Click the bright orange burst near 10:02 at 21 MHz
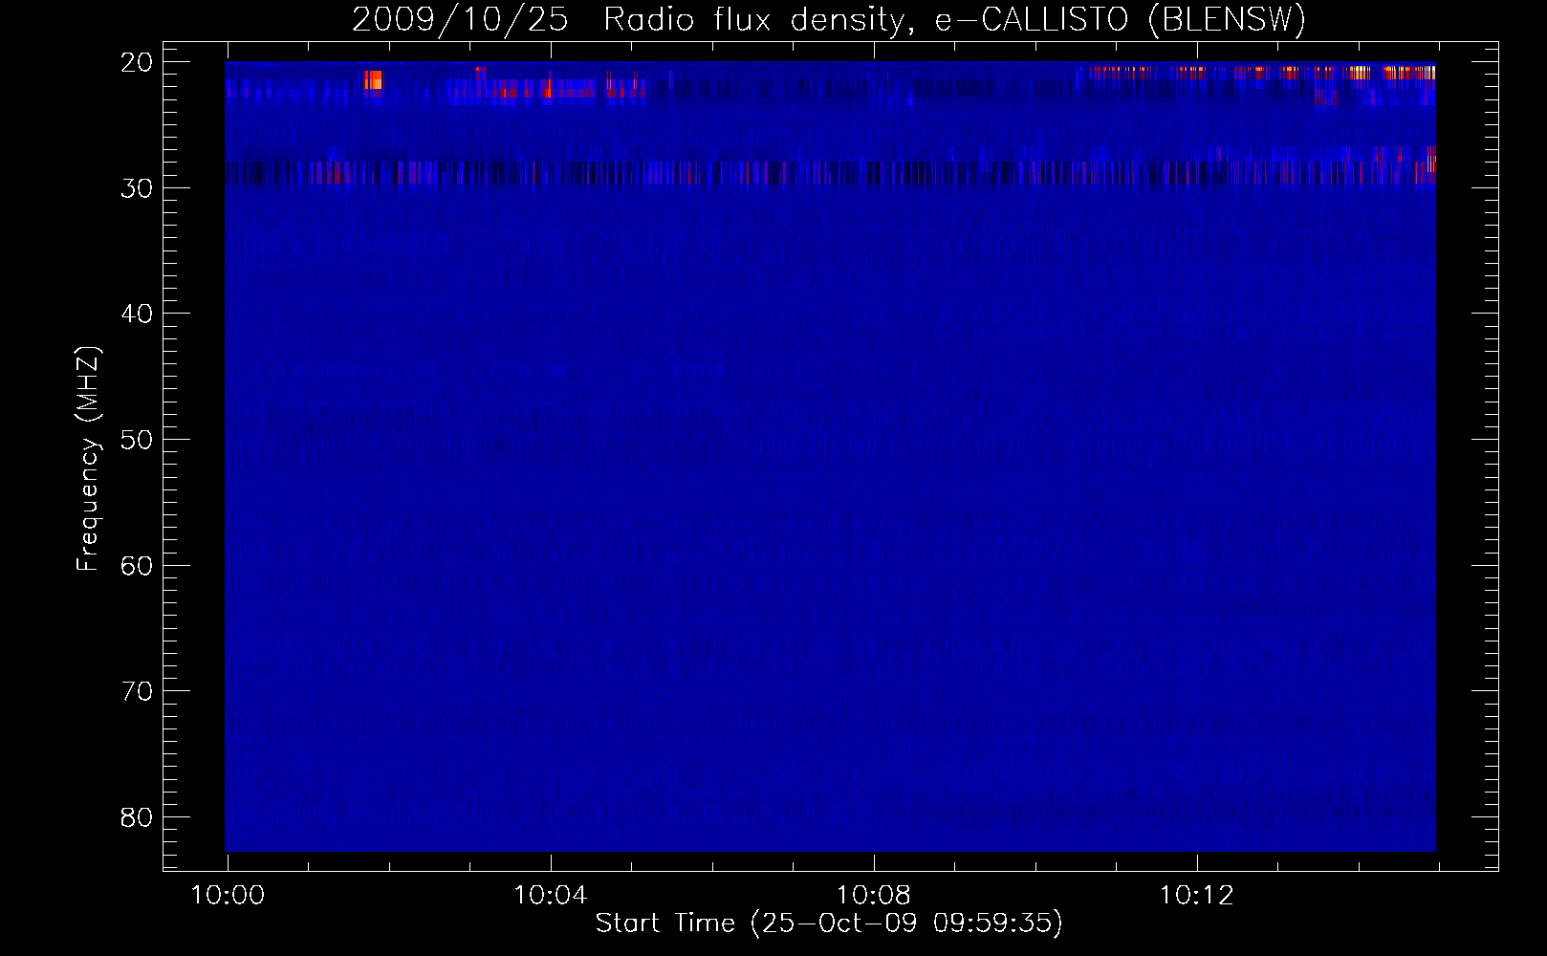This screenshot has height=956, width=1547. pyautogui.click(x=373, y=79)
